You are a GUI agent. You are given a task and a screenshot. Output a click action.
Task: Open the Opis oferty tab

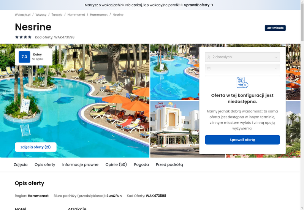coord(45,164)
